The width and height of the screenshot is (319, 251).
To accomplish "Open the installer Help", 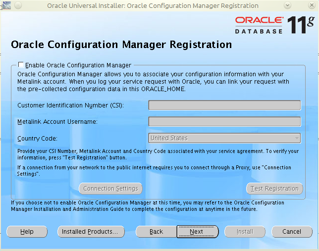I will tap(27, 232).
